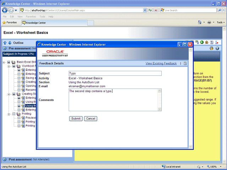
Task: Submit the feedback form
Action: coord(76,119)
